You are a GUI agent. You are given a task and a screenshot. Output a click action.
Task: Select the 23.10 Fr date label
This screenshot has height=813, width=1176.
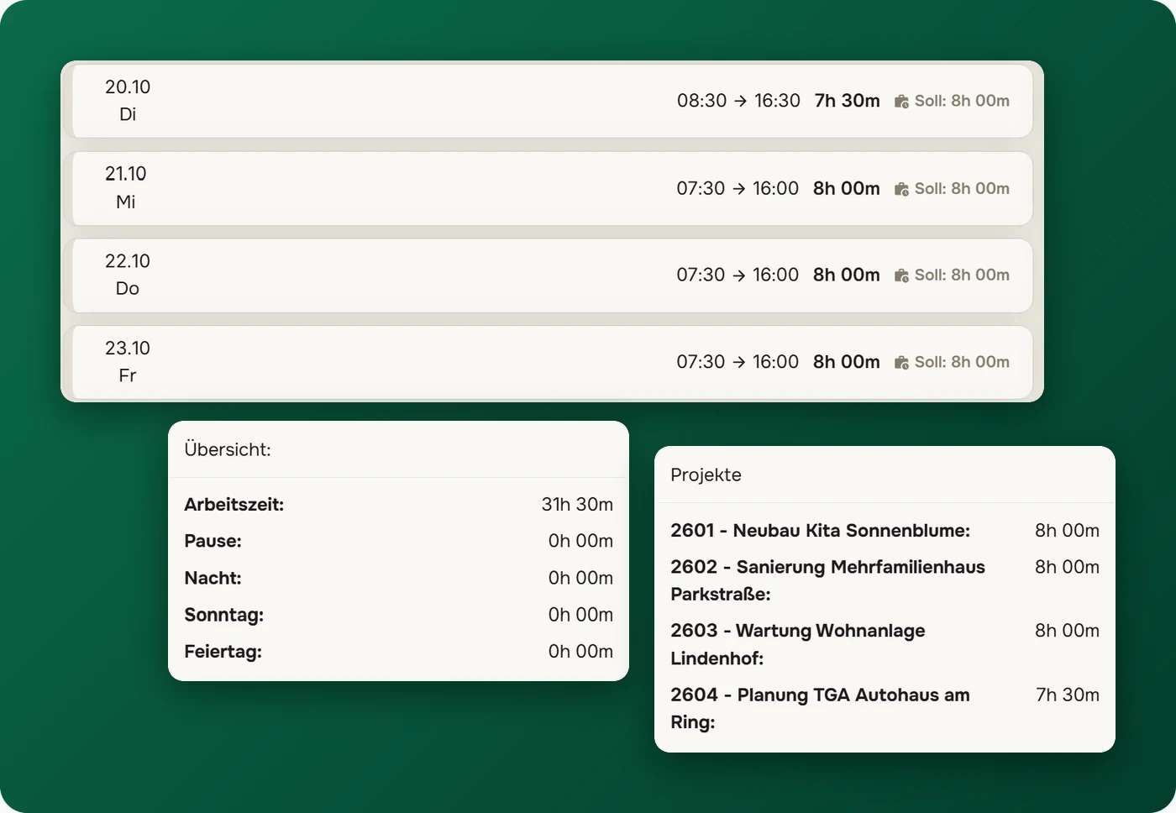click(x=128, y=362)
